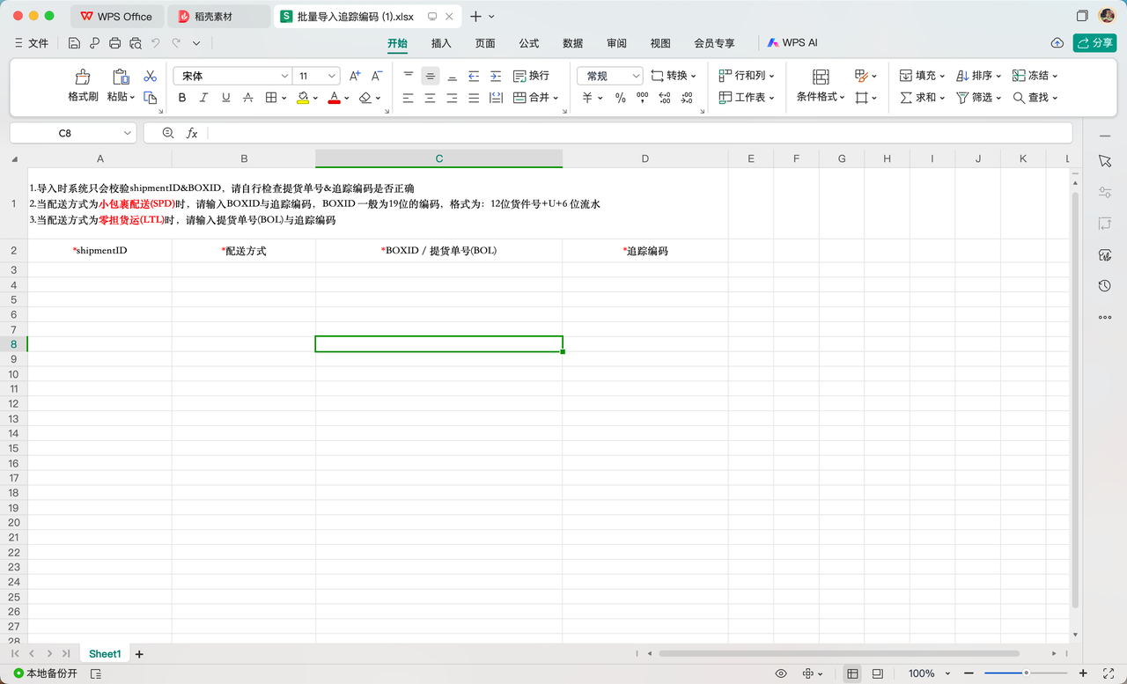Click the 分享 share button

pyautogui.click(x=1094, y=43)
